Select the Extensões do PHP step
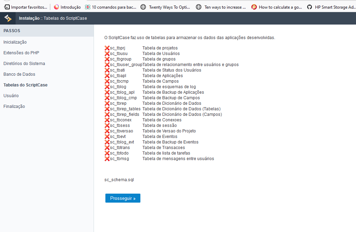This screenshot has height=232, width=356. [x=21, y=53]
